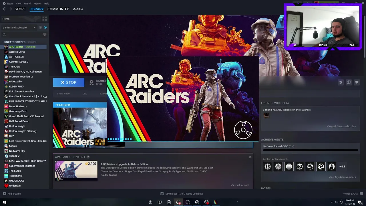
Task: Open the Windows notification center
Action: click(360, 202)
